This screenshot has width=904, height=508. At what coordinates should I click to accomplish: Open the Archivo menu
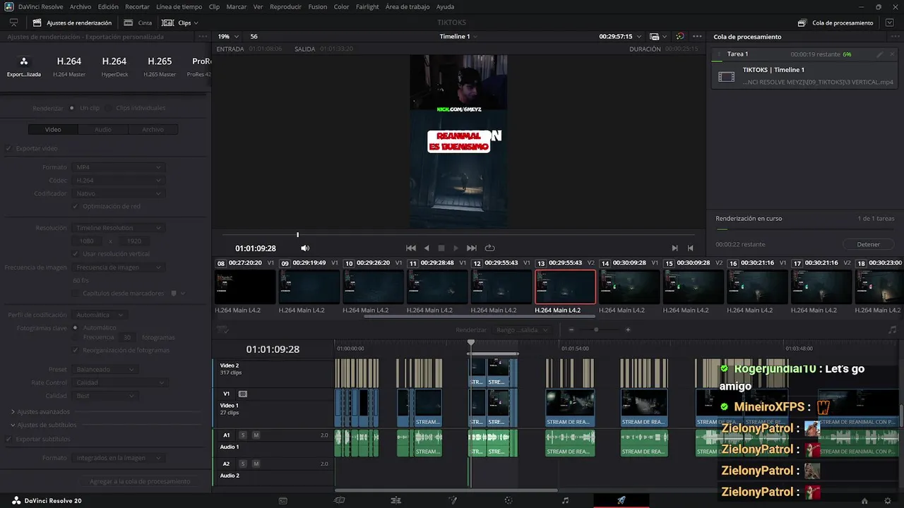point(81,6)
